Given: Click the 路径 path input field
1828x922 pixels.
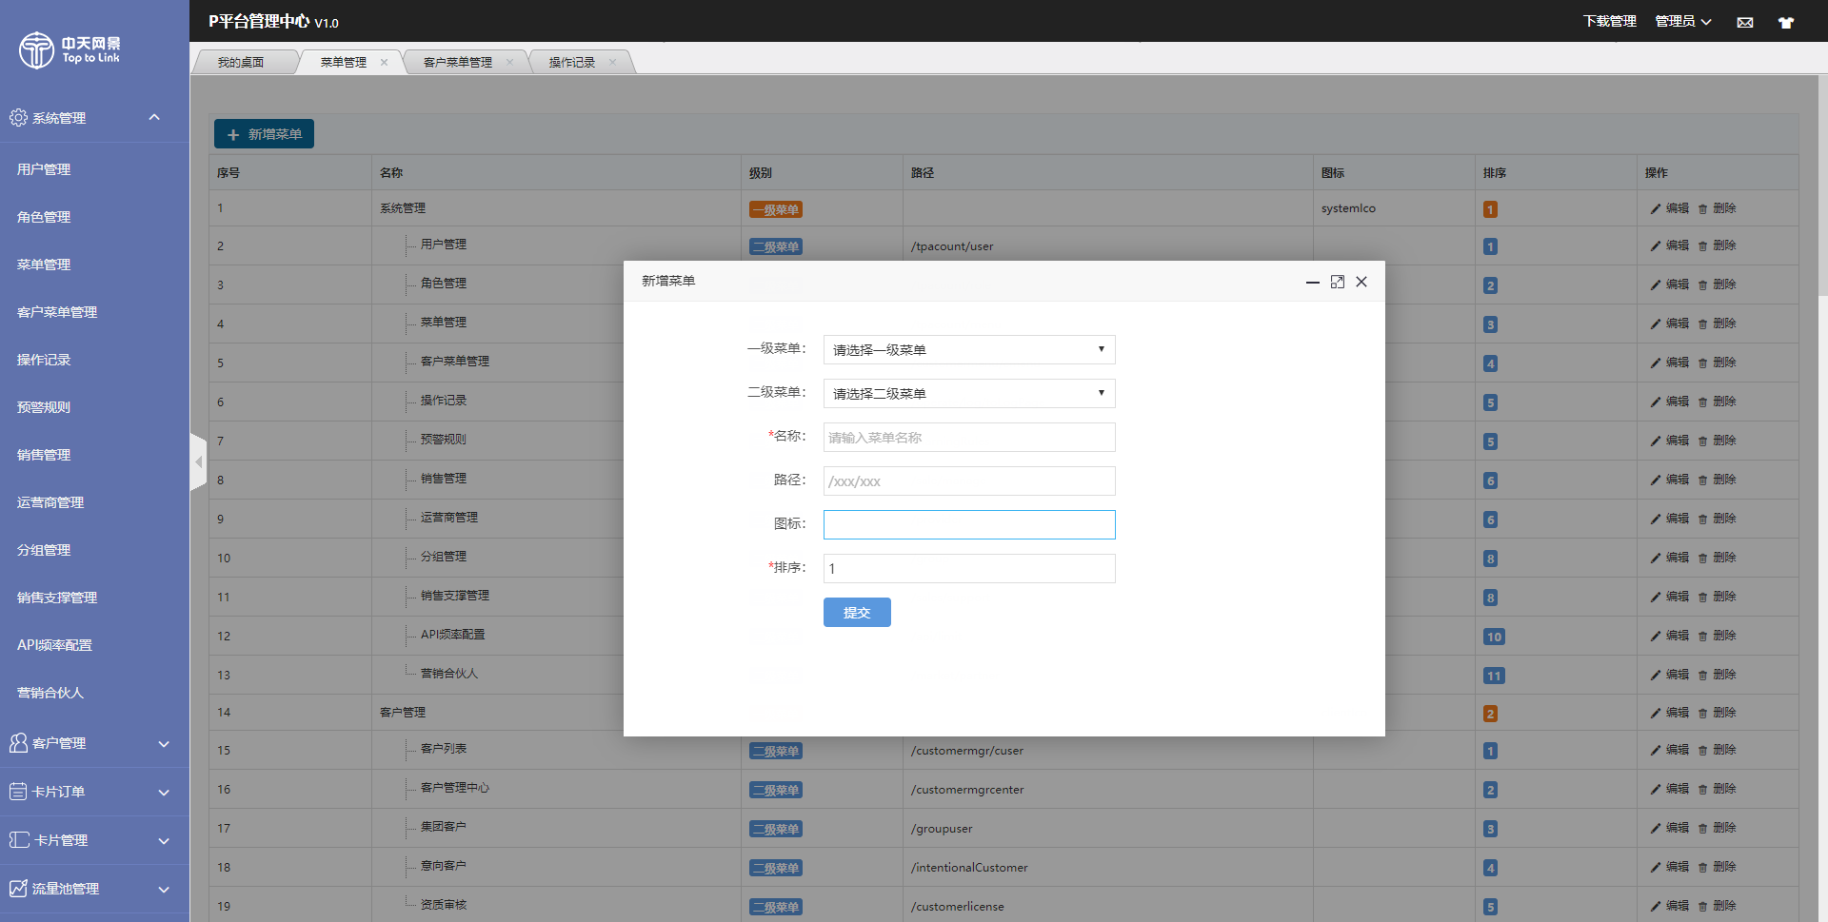Looking at the screenshot, I should coord(969,481).
